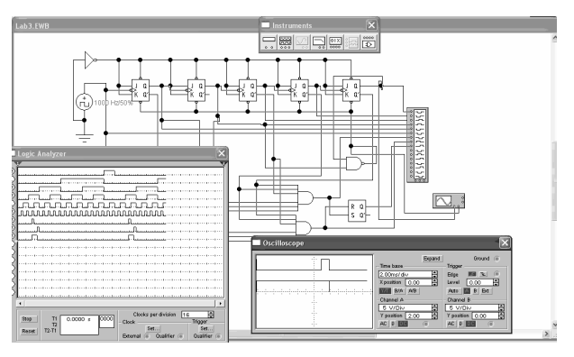Select the Multimeter in the Instruments toolbar
This screenshot has height=357, width=574.
click(269, 42)
